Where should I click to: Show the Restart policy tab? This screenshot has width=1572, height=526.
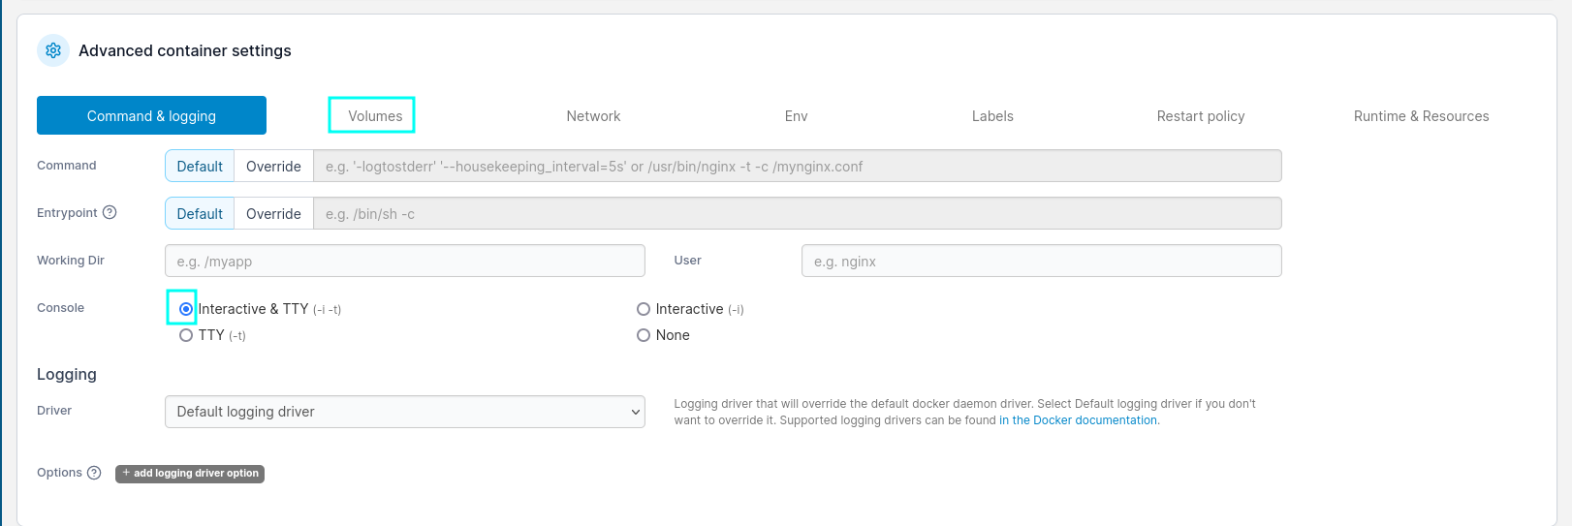click(x=1200, y=116)
